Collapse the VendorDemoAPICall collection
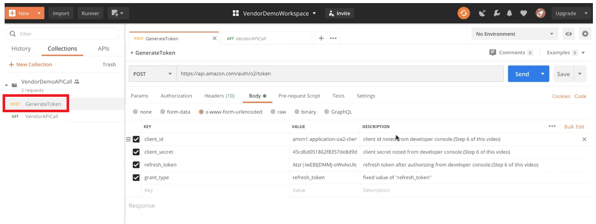Screen dimensions: 596x224 pyautogui.click(x=7, y=85)
